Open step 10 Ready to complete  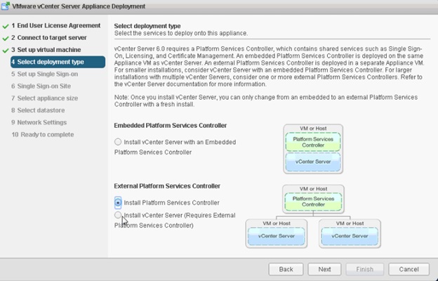coord(43,134)
